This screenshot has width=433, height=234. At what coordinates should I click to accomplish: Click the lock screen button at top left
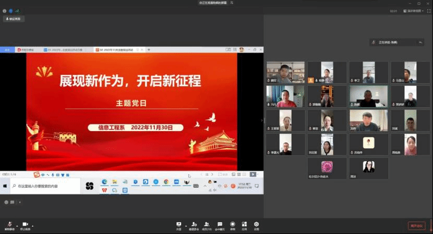(14, 19)
